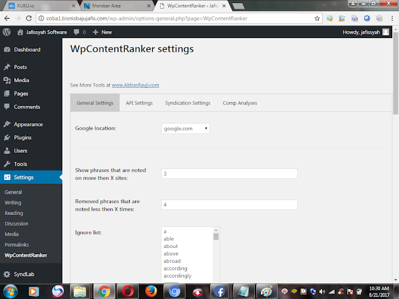399x299 pixels.
Task: Reload the page with refresh icon
Action: click(29, 18)
